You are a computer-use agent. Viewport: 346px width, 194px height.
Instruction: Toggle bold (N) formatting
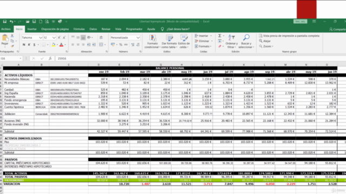tap(24, 45)
